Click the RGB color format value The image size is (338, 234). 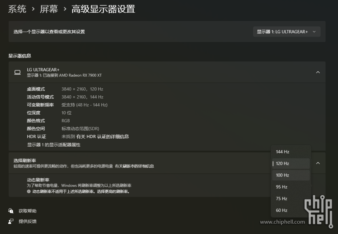(x=66, y=121)
